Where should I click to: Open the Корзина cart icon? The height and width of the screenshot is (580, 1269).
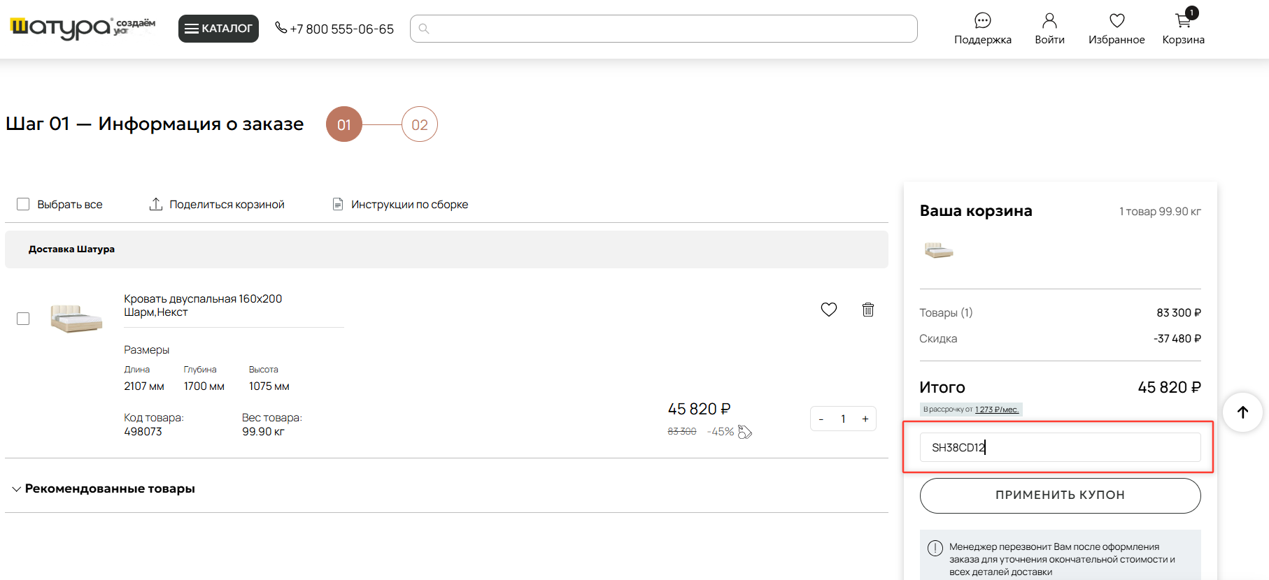tap(1184, 21)
